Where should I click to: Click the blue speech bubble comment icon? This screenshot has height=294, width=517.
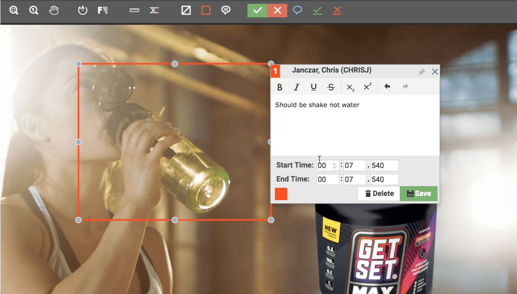coord(297,10)
